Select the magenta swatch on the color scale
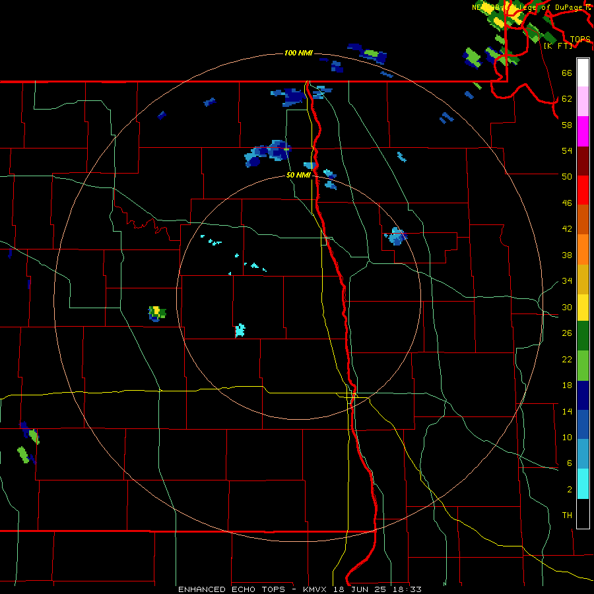Screen dimensions: 594x594 point(583,131)
